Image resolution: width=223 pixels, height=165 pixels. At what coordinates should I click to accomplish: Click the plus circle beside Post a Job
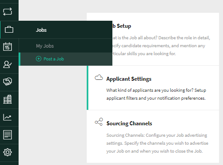38,59
